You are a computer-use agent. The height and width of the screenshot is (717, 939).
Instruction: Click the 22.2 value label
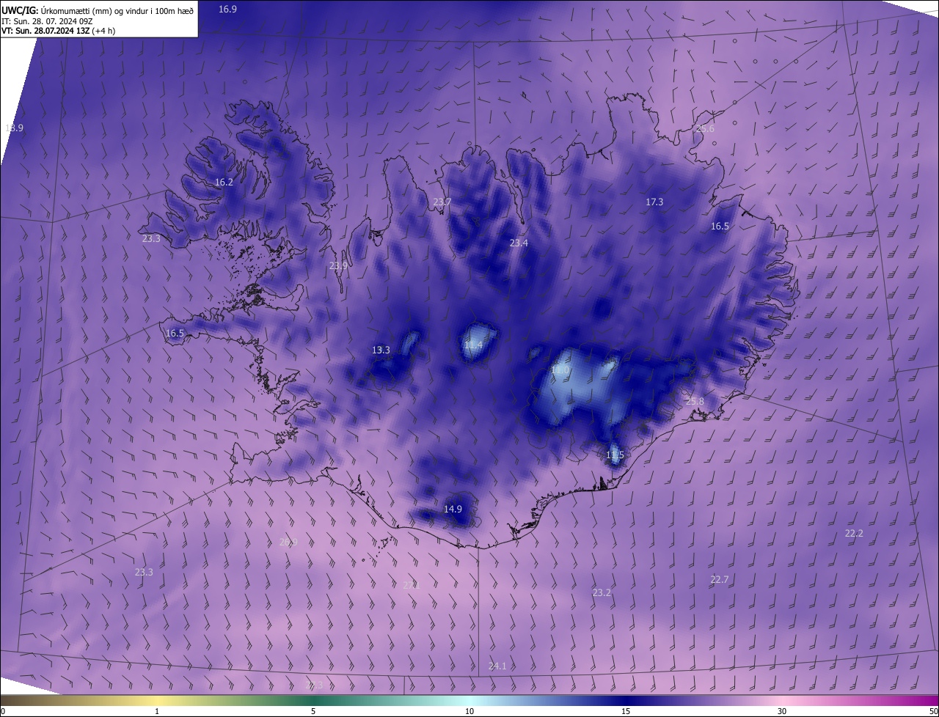[854, 533]
